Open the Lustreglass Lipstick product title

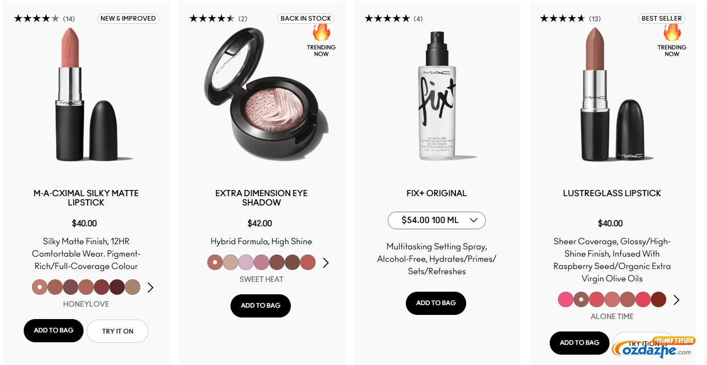(x=612, y=193)
